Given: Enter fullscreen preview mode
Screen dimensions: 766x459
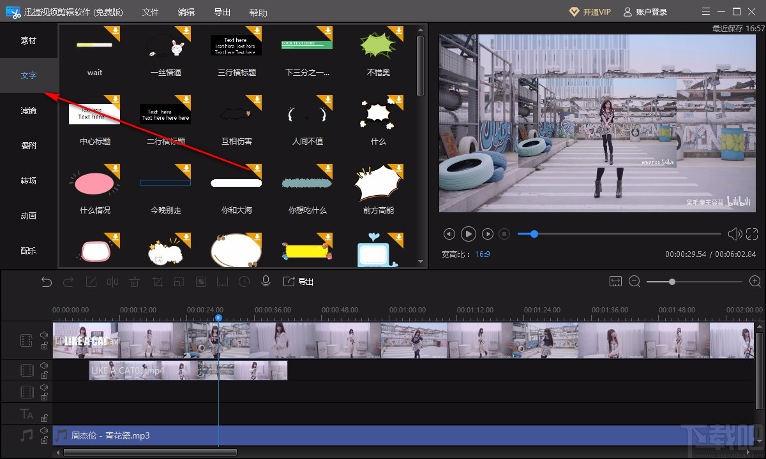Looking at the screenshot, I should [752, 234].
